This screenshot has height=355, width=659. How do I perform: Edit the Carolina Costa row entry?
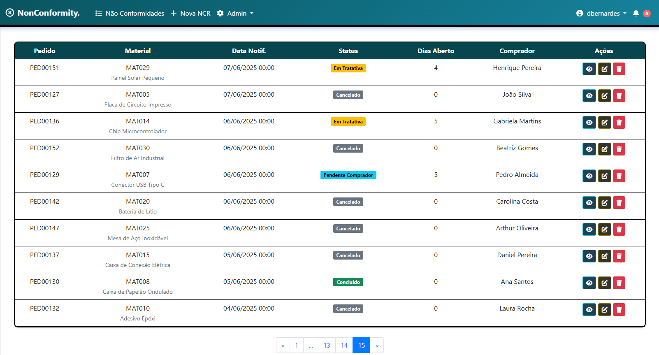(x=604, y=203)
